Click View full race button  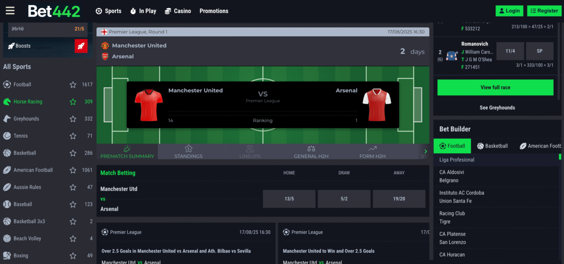495,87
